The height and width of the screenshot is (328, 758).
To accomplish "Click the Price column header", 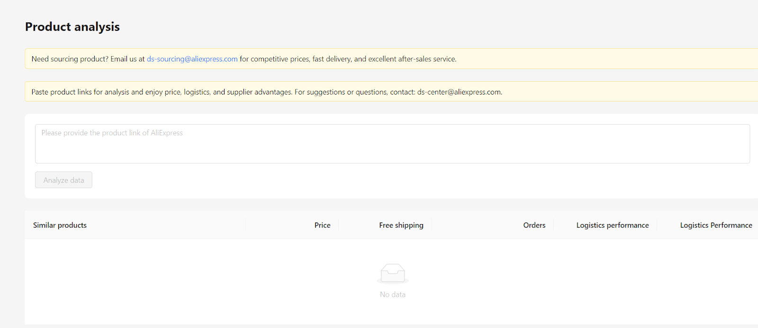I will pyautogui.click(x=322, y=225).
